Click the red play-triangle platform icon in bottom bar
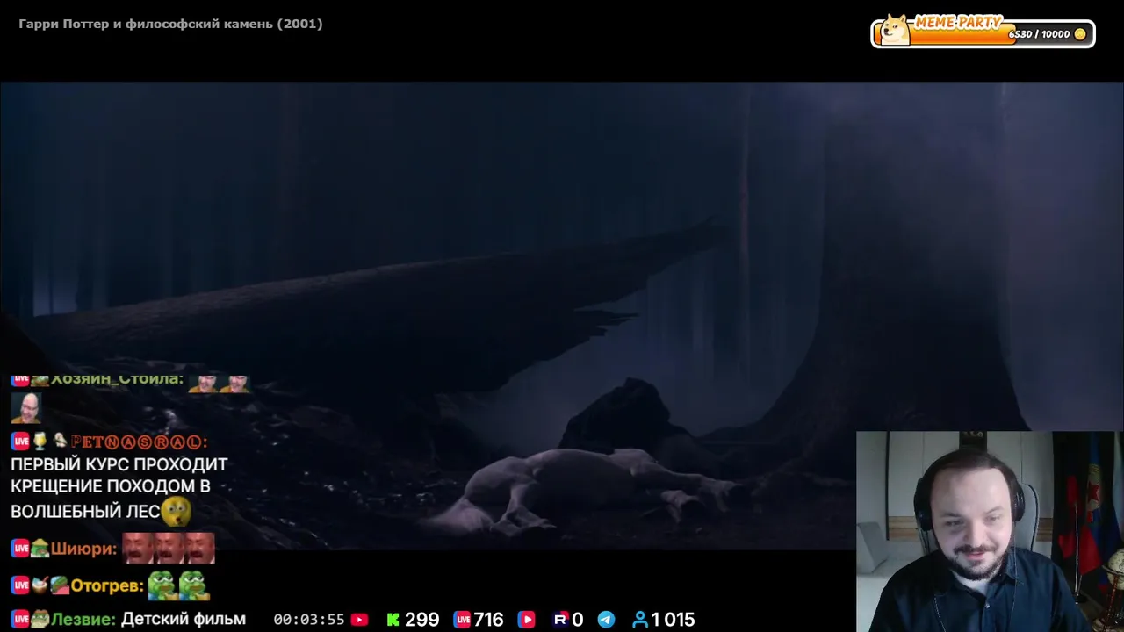Image resolution: width=1124 pixels, height=632 pixels. 526,620
